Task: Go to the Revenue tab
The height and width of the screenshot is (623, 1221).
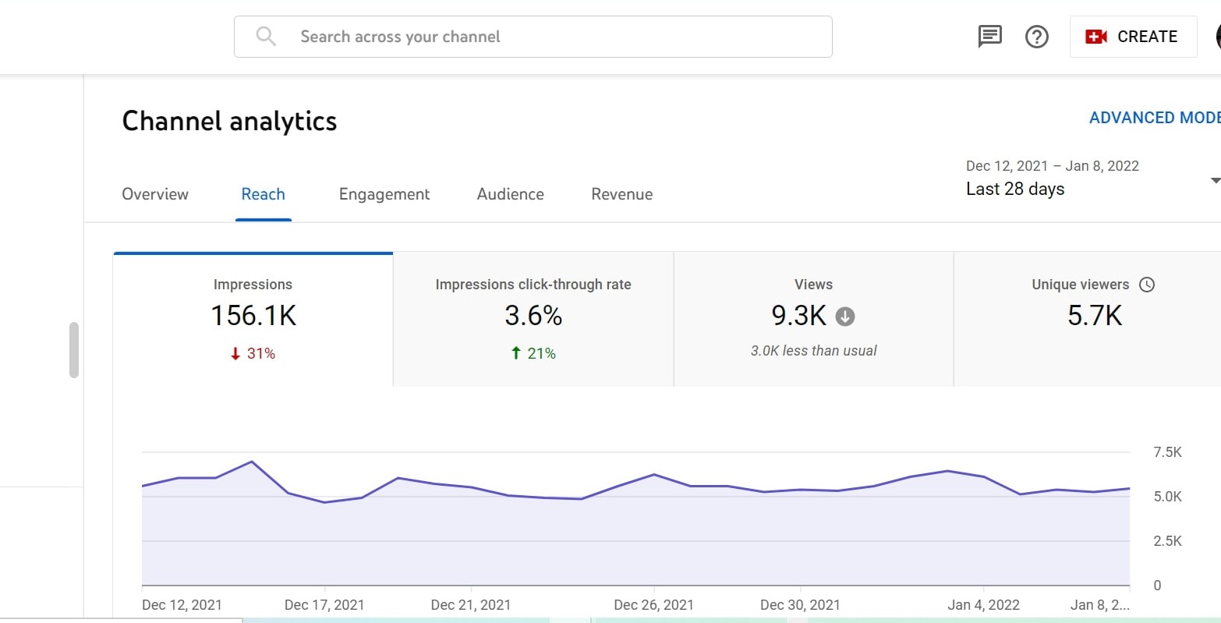Action: point(621,194)
